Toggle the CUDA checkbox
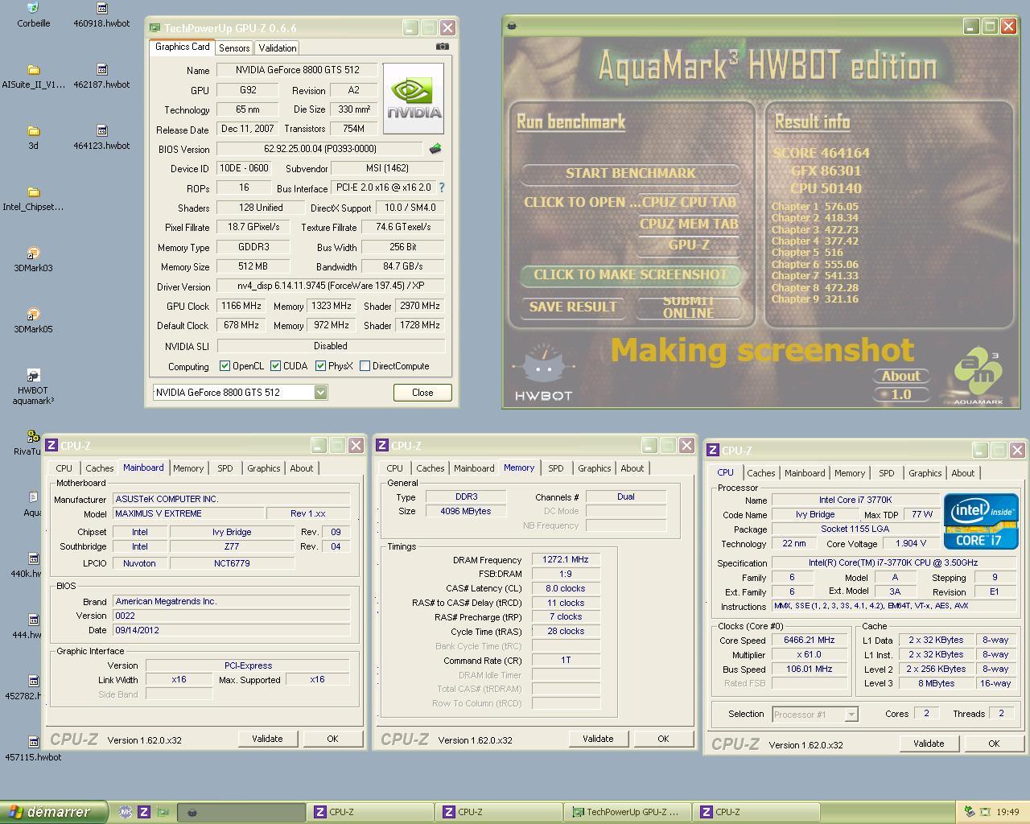Image resolution: width=1030 pixels, height=824 pixels. pyautogui.click(x=276, y=366)
